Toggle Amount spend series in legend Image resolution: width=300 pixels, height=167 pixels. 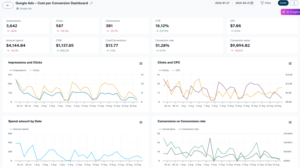tap(19, 129)
